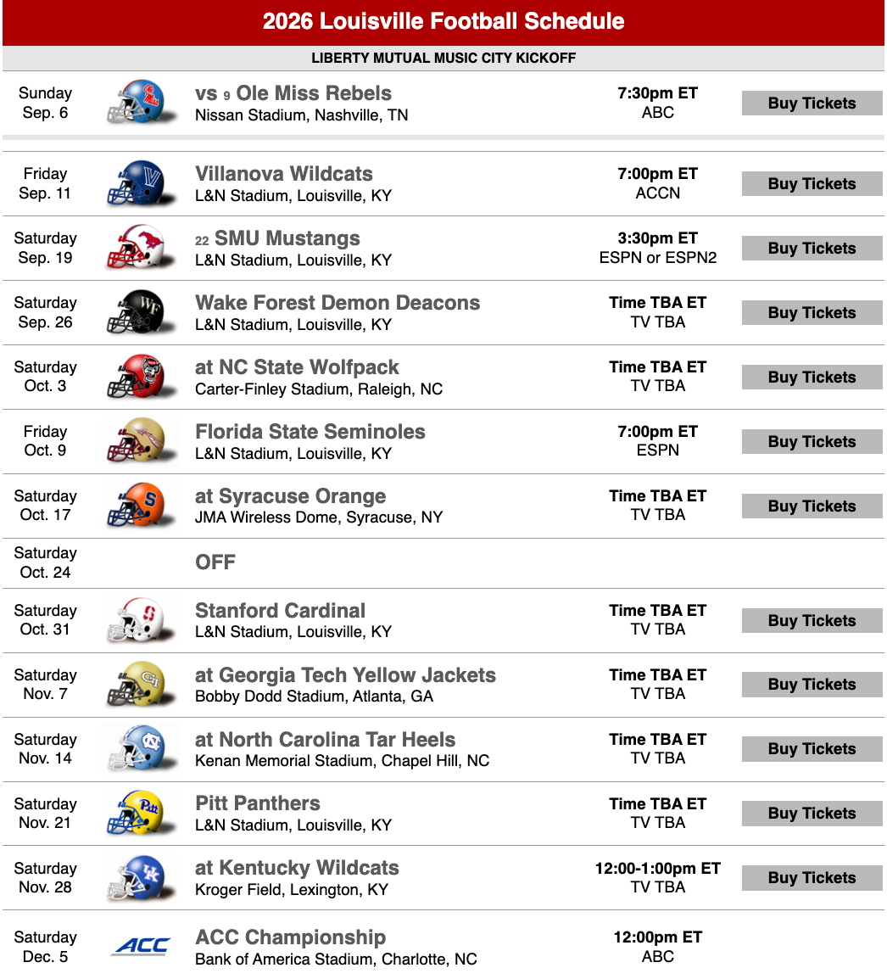
Task: Select the Syracuse Orange helmet icon
Action: [x=141, y=506]
